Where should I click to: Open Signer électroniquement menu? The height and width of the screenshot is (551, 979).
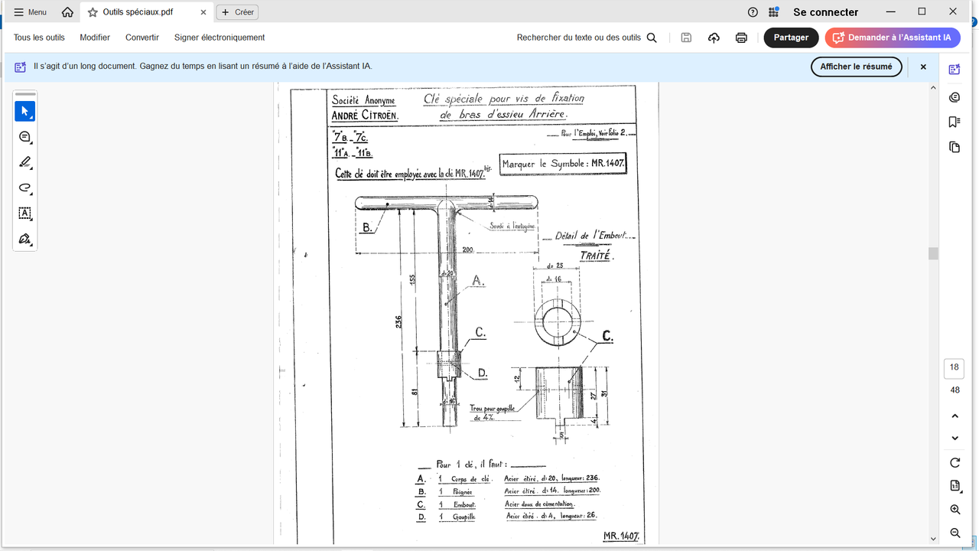(x=220, y=37)
